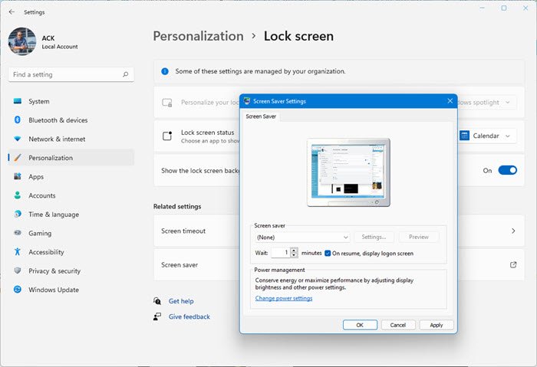Close the Screen Saver Settings dialog
Screen dimensions: 537x367
pos(450,101)
